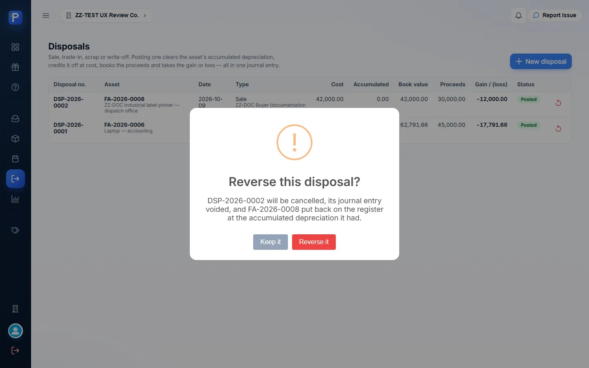Click the -12,000.00 gain/loss value
This screenshot has height=368, width=589.
(492, 99)
